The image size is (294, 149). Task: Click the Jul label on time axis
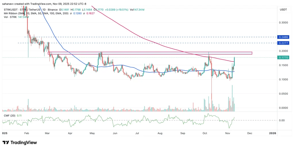[137, 133]
